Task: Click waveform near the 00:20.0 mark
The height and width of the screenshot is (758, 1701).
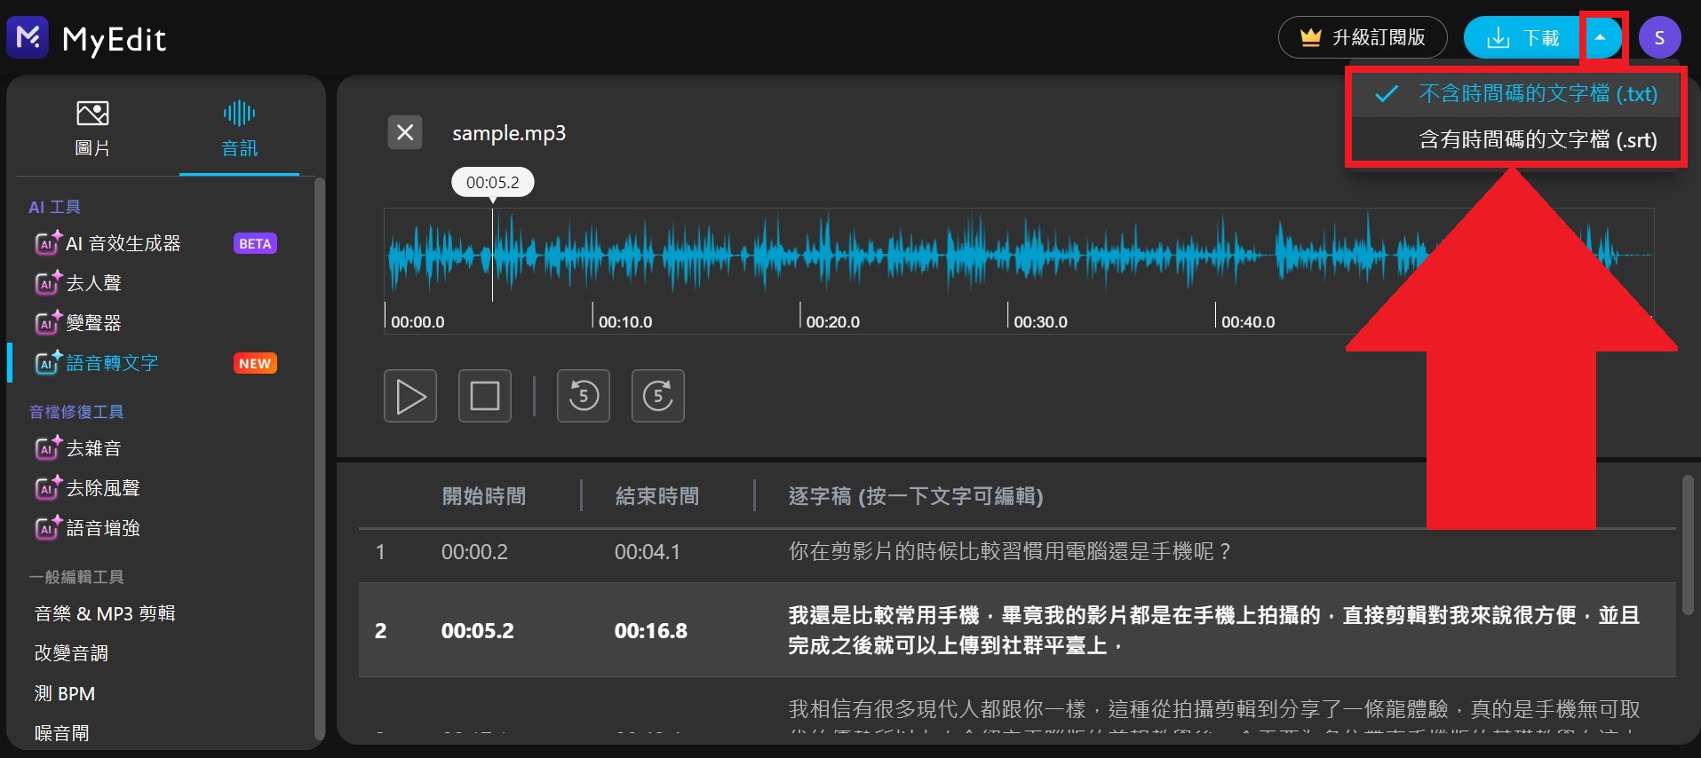Action: tap(802, 256)
